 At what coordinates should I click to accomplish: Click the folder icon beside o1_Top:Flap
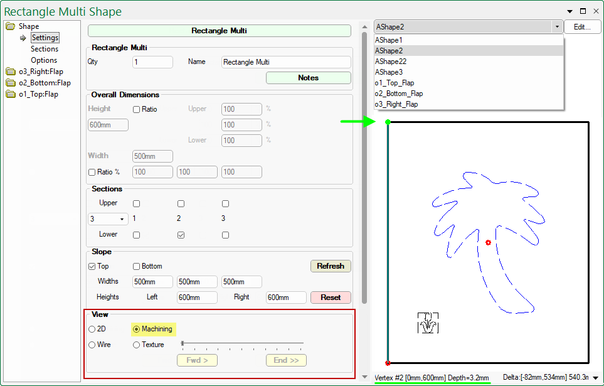click(10, 94)
